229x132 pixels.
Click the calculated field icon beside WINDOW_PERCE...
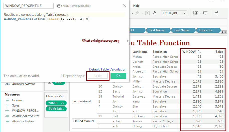pyautogui.click(x=7, y=111)
